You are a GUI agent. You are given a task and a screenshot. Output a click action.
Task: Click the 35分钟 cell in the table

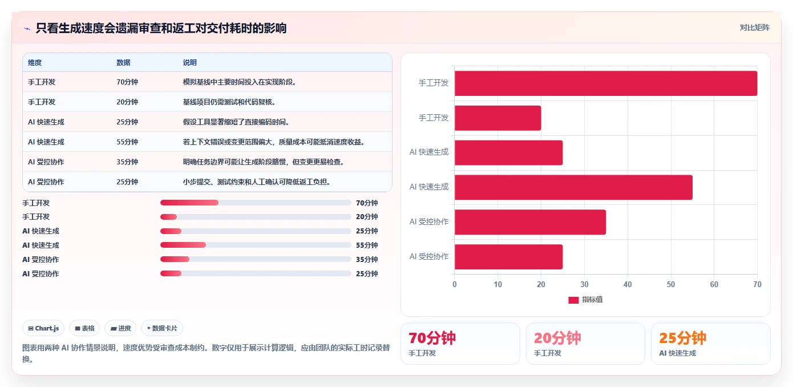[x=127, y=162]
